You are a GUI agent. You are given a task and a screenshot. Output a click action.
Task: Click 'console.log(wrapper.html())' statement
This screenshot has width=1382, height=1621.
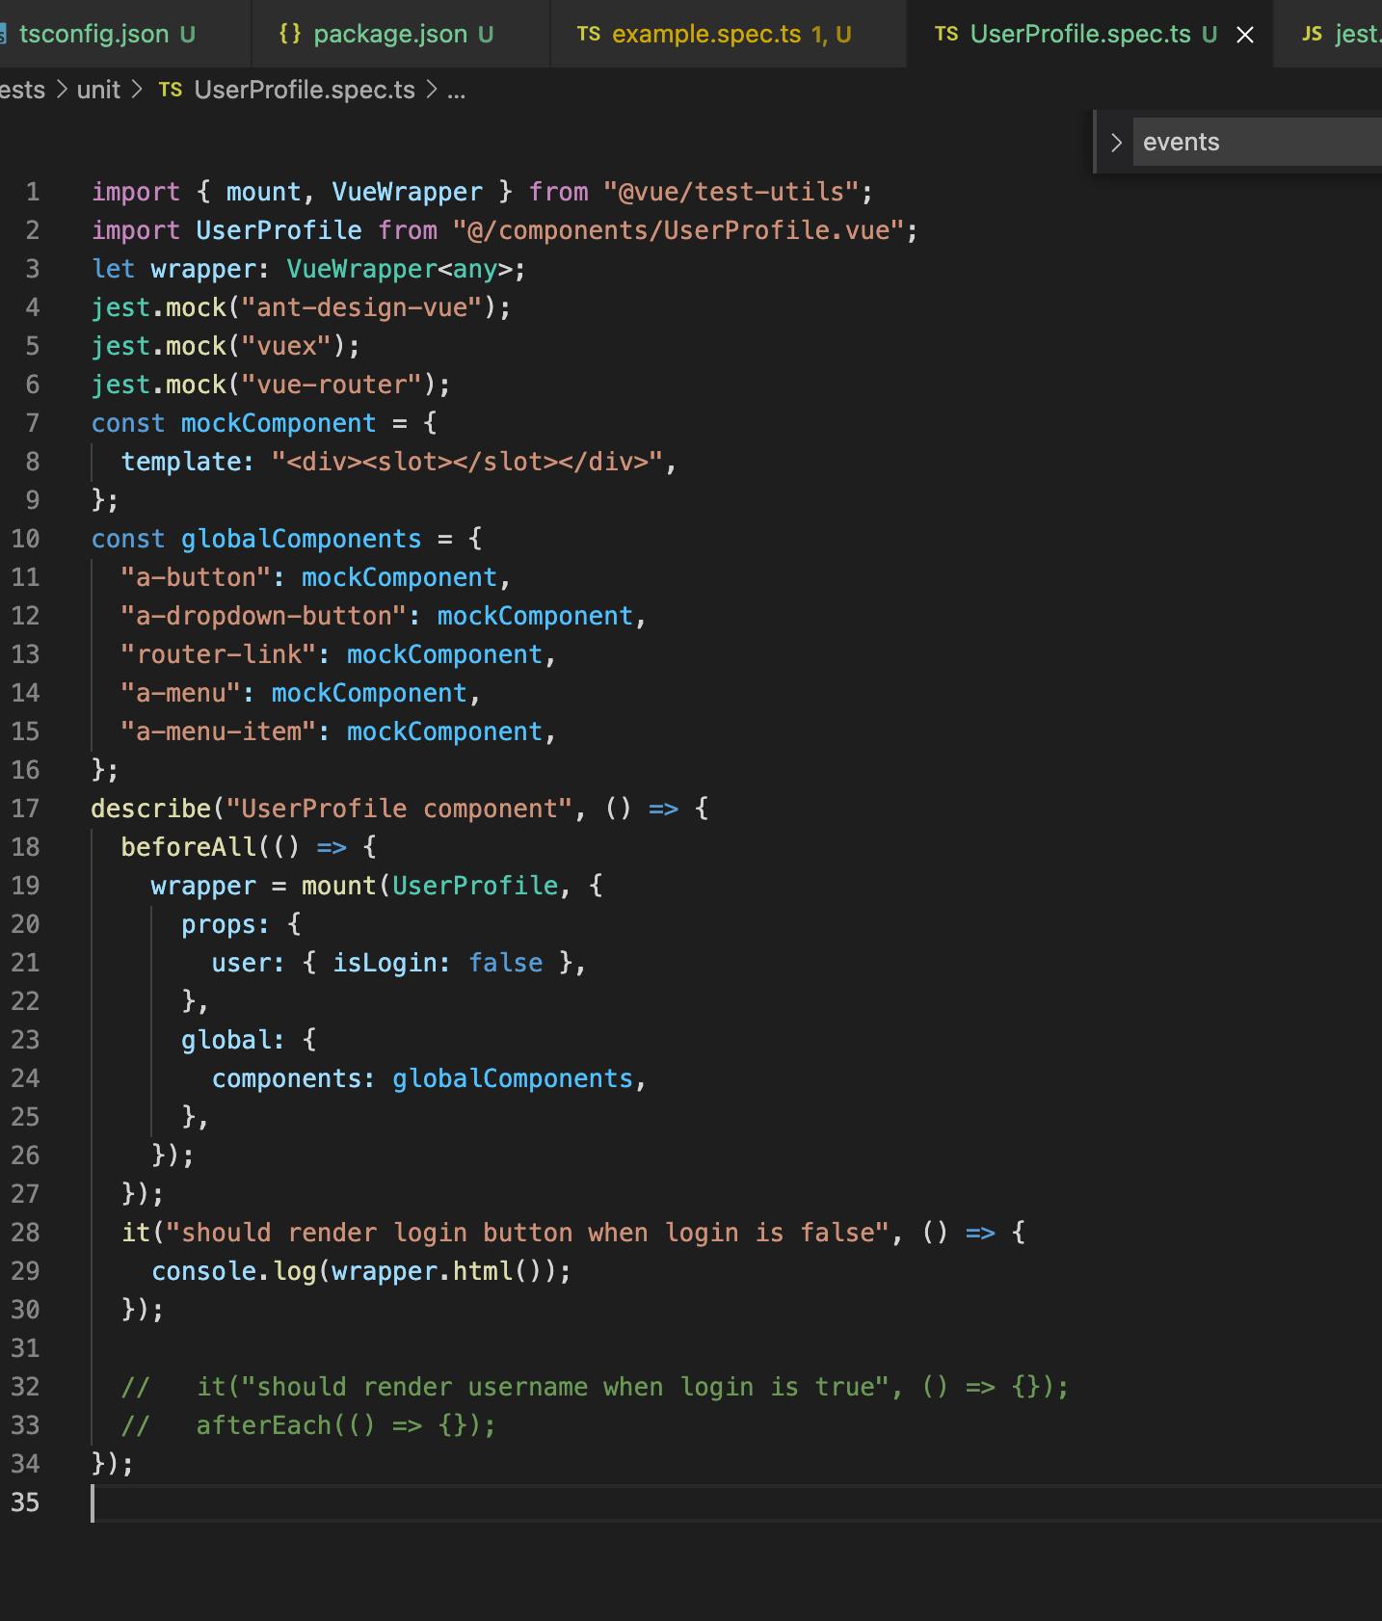click(361, 1271)
